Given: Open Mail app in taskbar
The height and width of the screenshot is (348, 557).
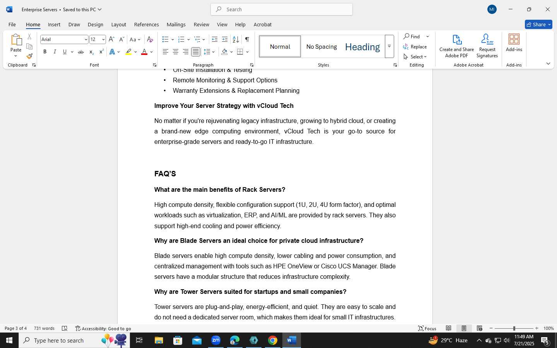Looking at the screenshot, I should click(197, 340).
